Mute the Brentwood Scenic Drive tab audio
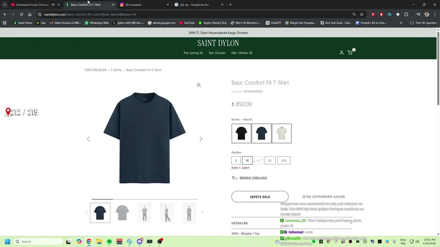This screenshot has width=440, height=247. click(53, 5)
